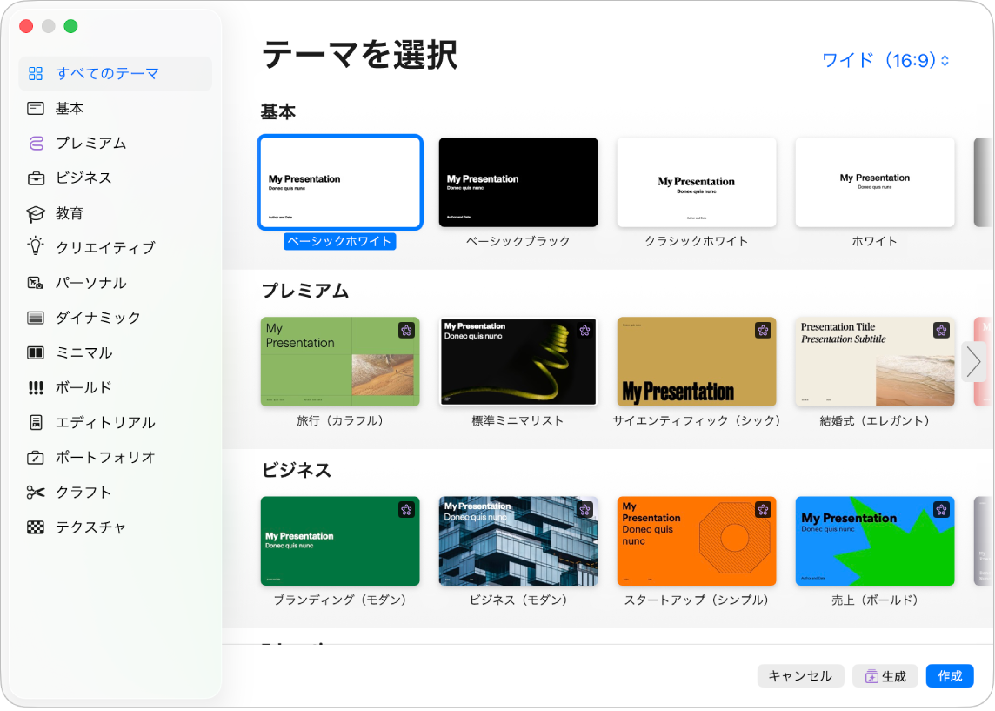
Task: Click the AI sparkle badge on 標準ミニマリスト theme
Action: (x=584, y=330)
